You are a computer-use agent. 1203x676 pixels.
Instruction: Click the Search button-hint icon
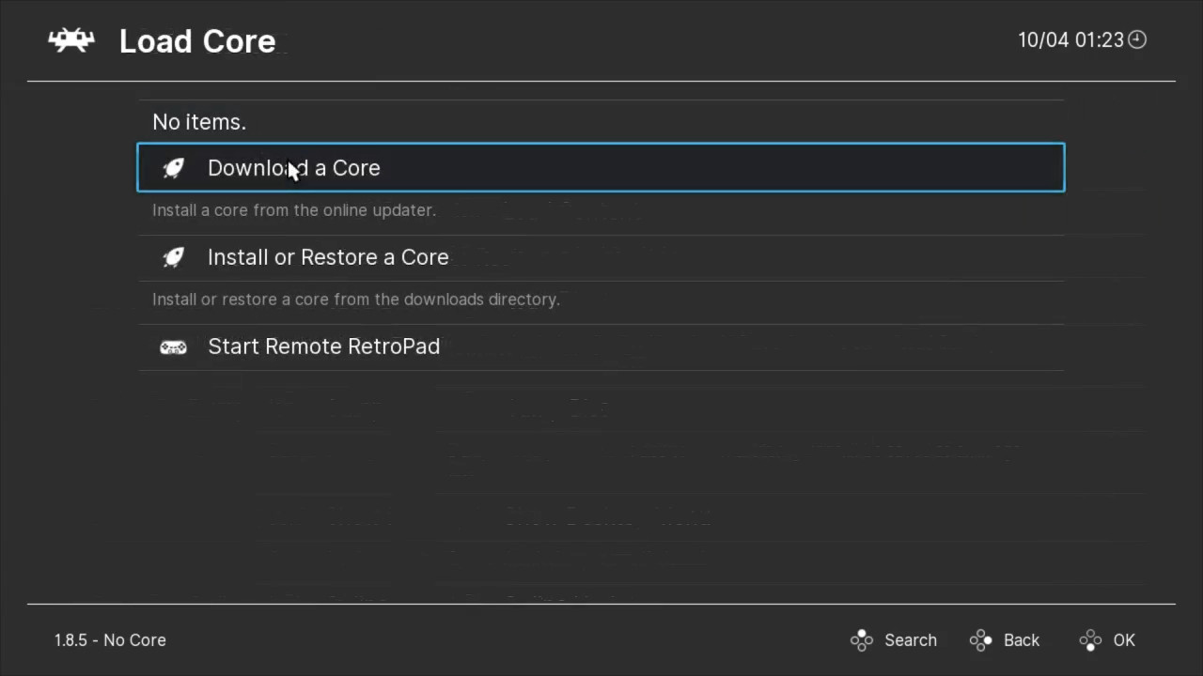click(x=862, y=640)
